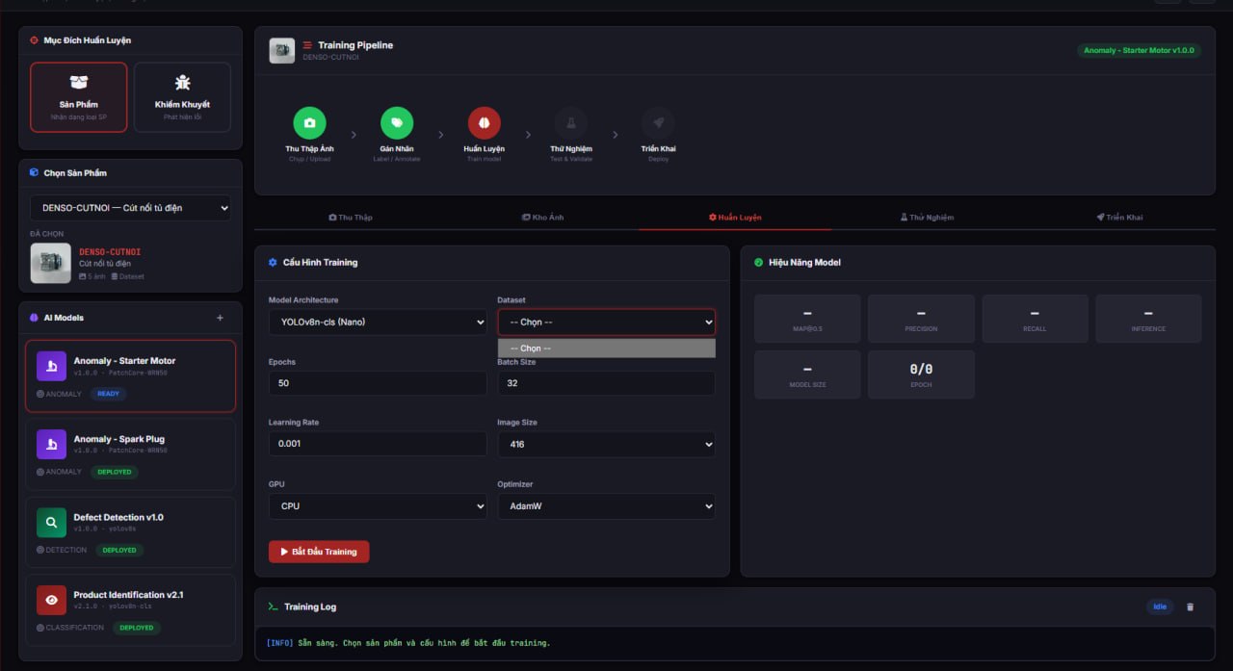Switch to the Thu Thập tab

click(x=350, y=218)
